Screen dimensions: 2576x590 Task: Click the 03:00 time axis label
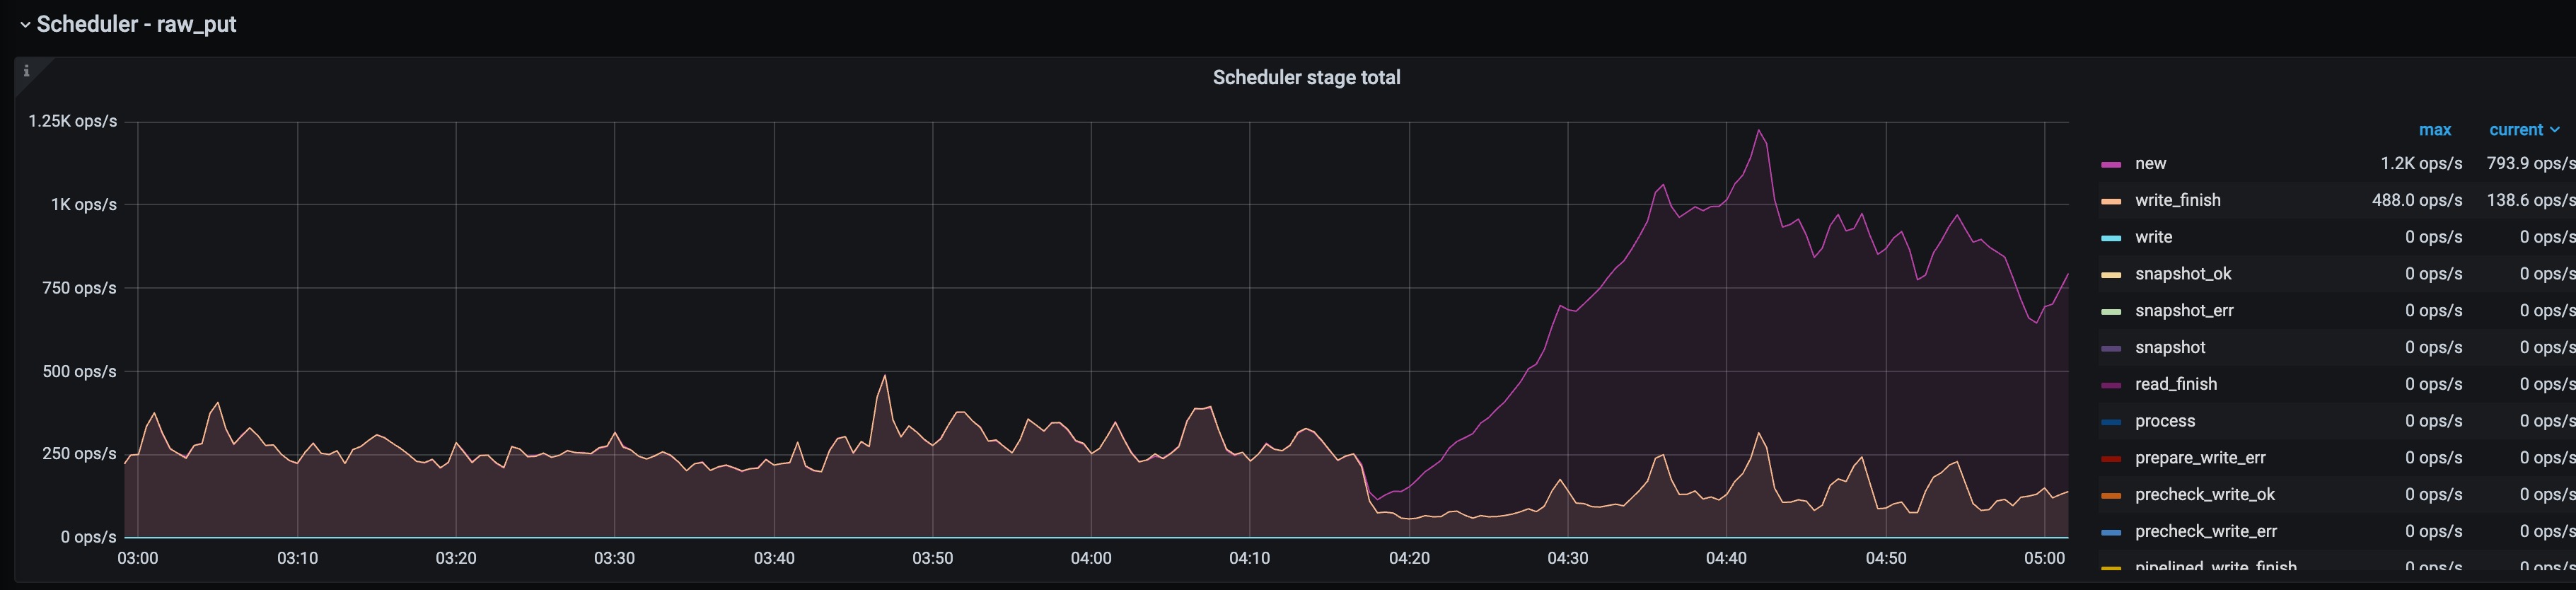138,558
